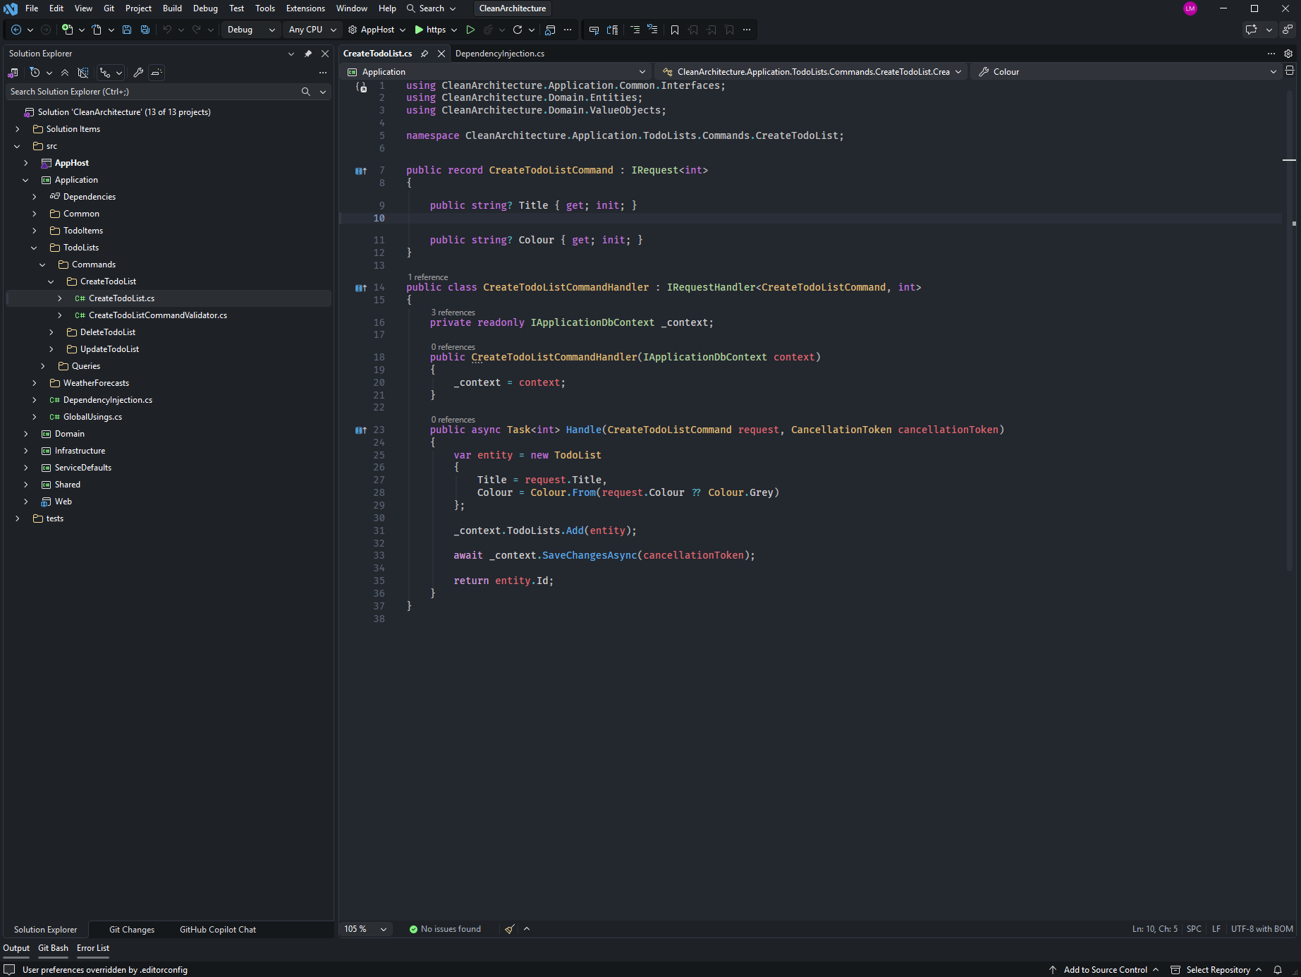
Task: Click the Save file icon
Action: point(127,30)
